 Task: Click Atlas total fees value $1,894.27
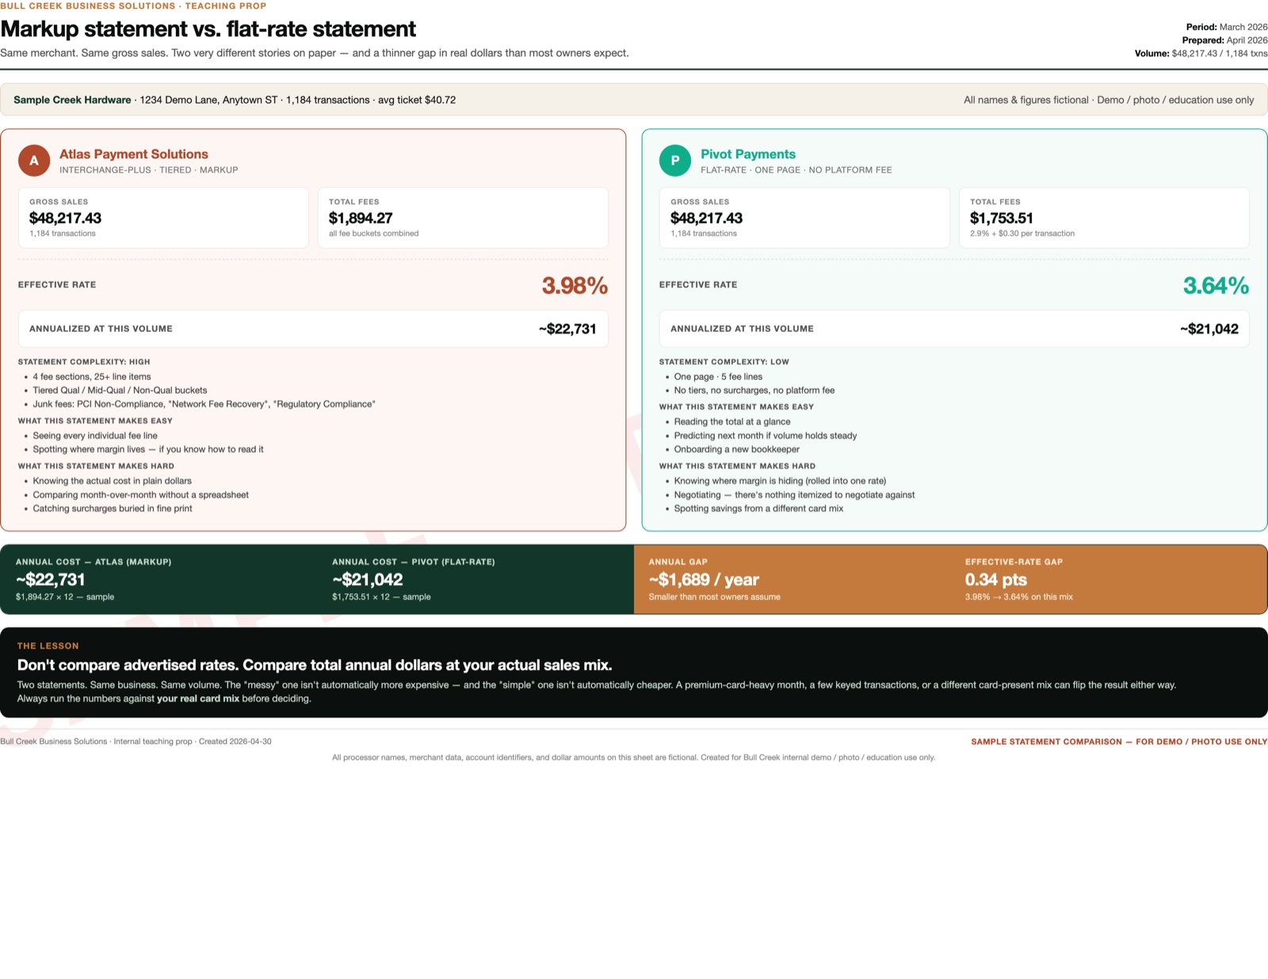tap(361, 218)
